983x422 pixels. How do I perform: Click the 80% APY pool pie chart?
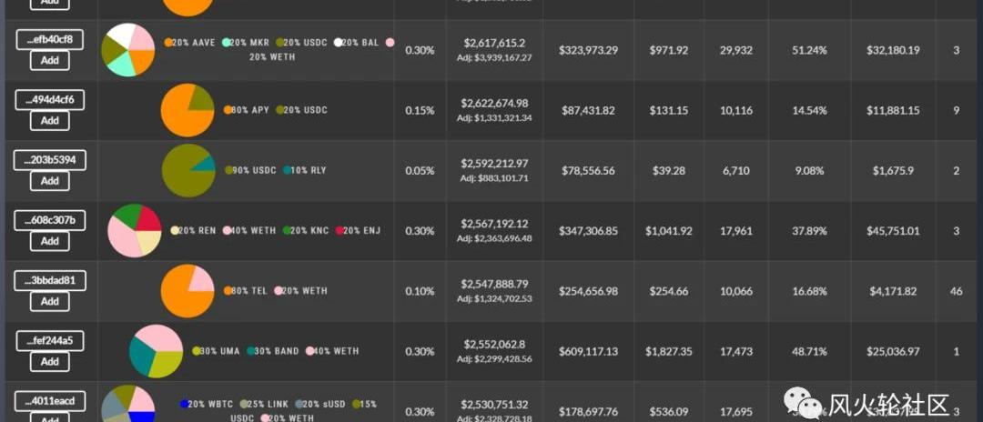point(187,110)
